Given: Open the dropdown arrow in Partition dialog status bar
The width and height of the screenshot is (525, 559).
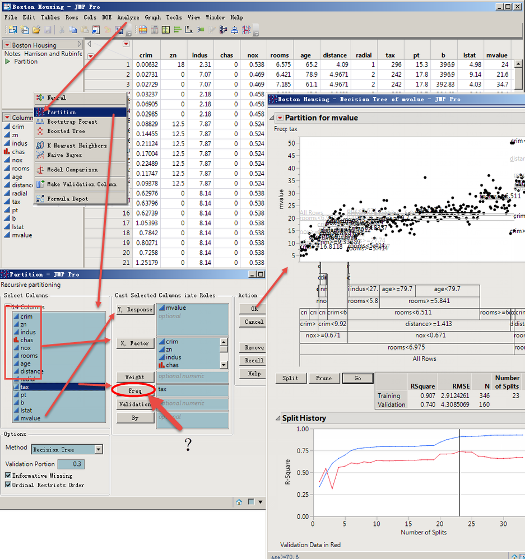Looking at the screenshot, I should click(261, 502).
